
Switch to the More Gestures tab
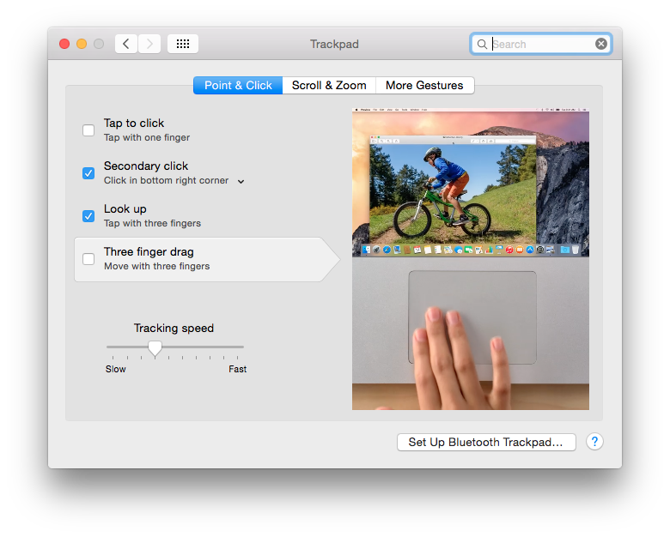click(424, 86)
